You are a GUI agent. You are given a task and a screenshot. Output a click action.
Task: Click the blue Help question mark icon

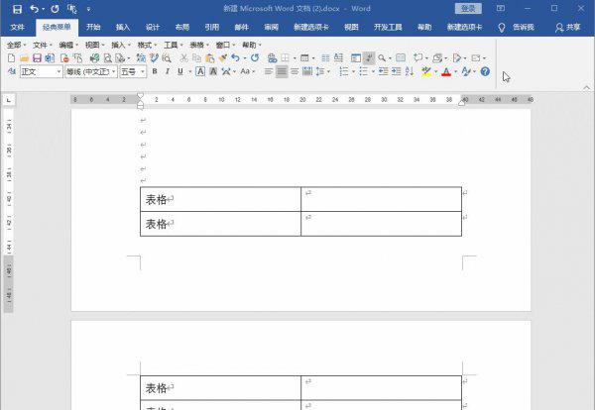485,71
